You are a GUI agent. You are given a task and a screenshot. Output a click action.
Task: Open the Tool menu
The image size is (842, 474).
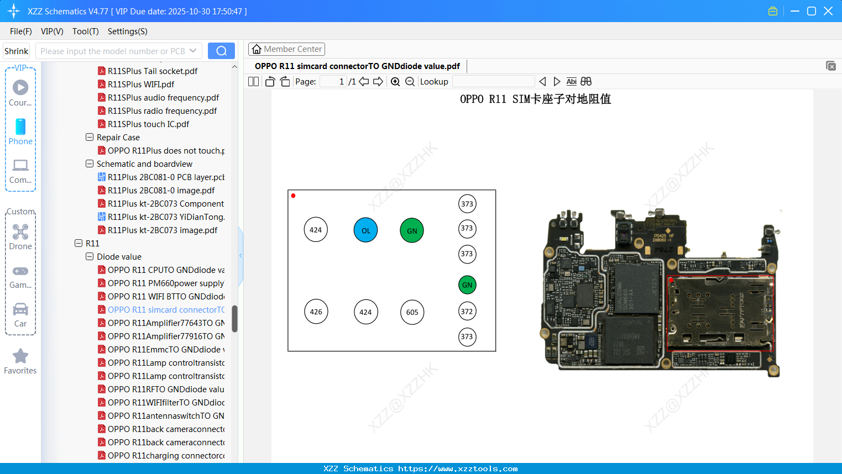coord(85,31)
